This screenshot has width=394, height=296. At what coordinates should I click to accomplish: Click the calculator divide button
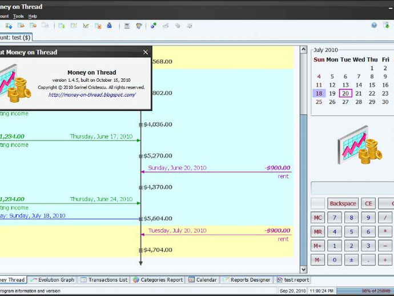coord(385,218)
